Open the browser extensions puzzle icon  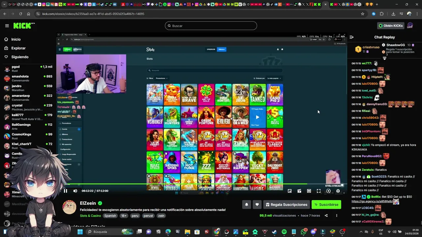[382, 14]
